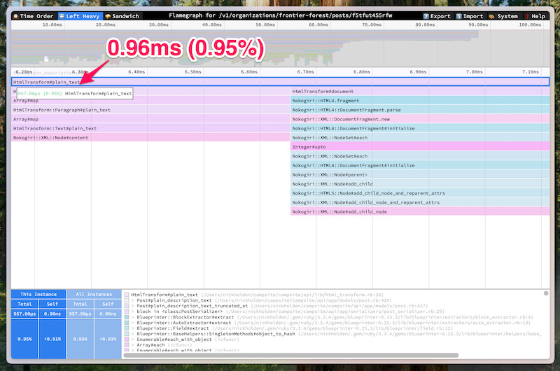Click the horizontal scrollbar of the stack trace panel
The image size is (560, 371).
pyautogui.click(x=290, y=356)
